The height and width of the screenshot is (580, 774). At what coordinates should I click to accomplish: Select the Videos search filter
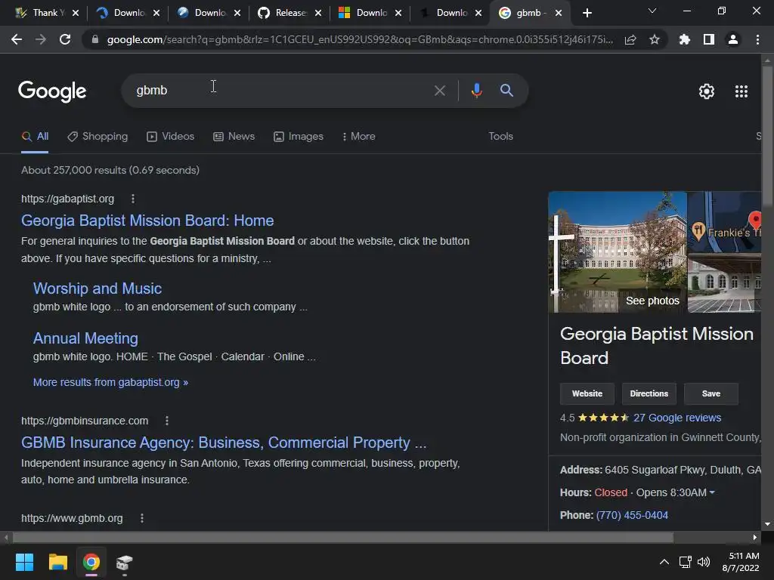click(x=171, y=137)
